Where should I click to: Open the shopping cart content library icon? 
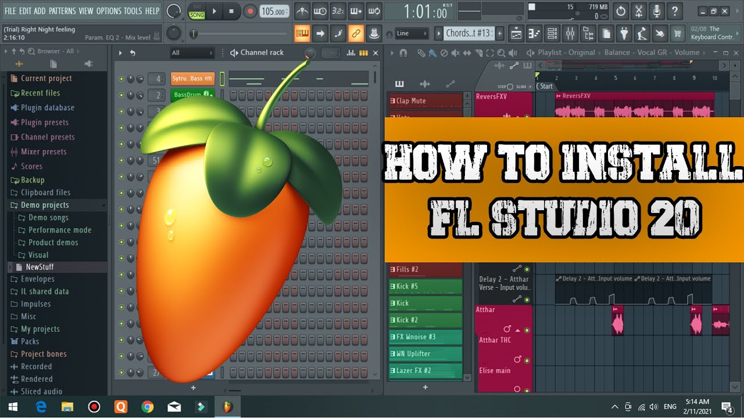point(677,34)
